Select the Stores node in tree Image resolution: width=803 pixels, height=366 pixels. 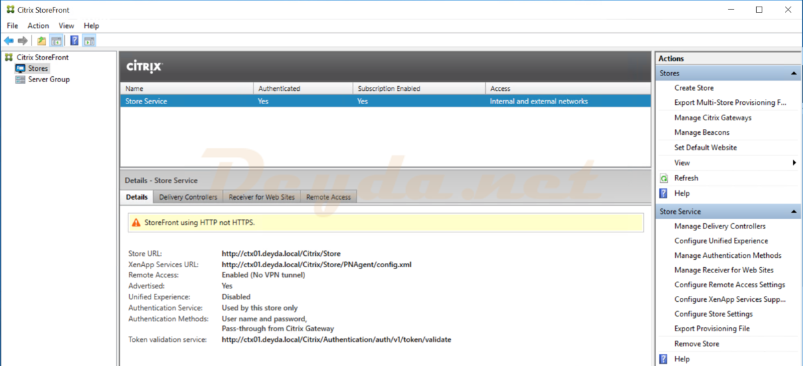[x=37, y=68]
